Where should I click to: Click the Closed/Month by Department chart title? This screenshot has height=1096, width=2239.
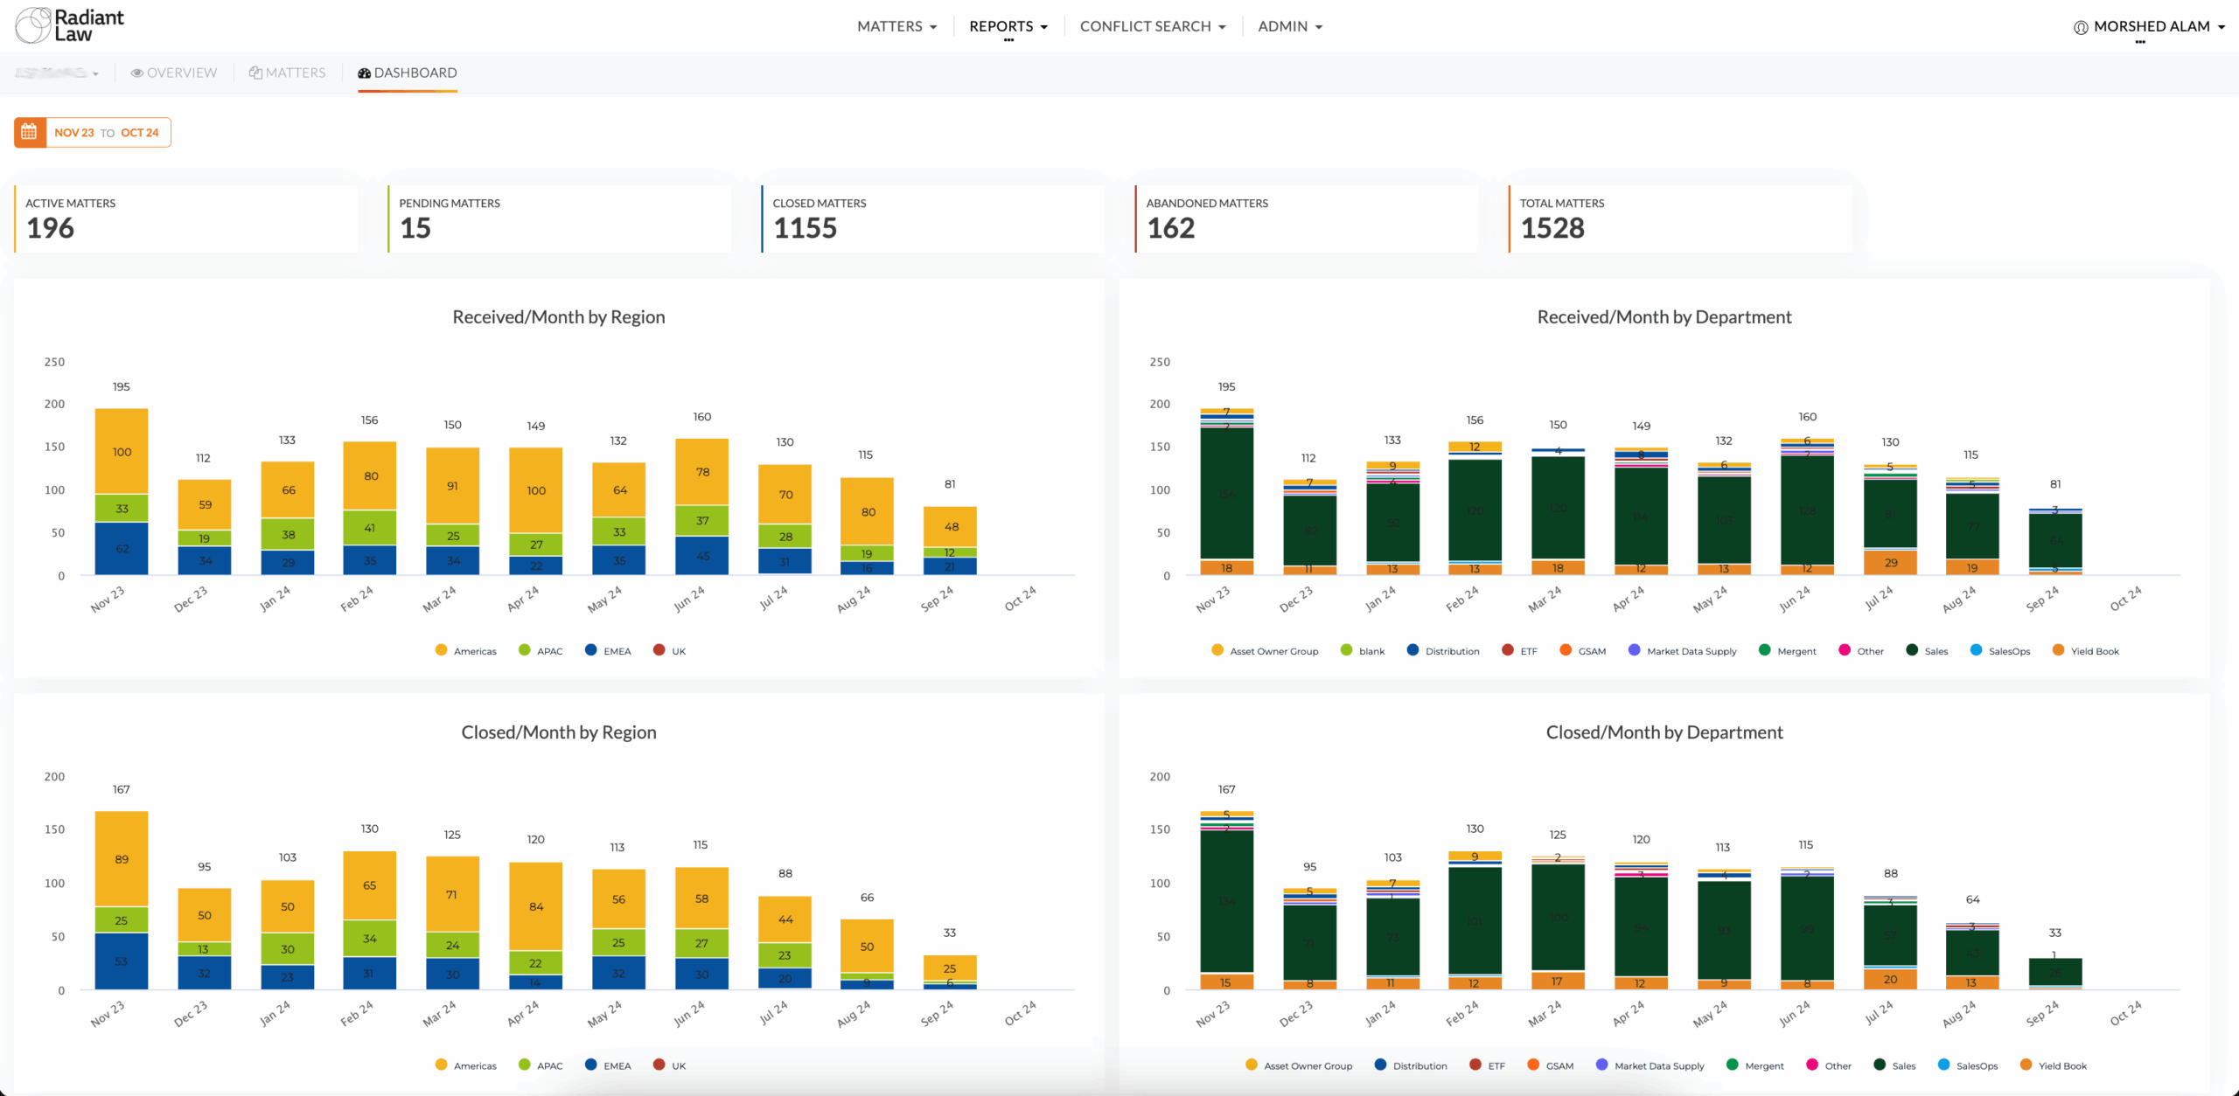tap(1664, 732)
